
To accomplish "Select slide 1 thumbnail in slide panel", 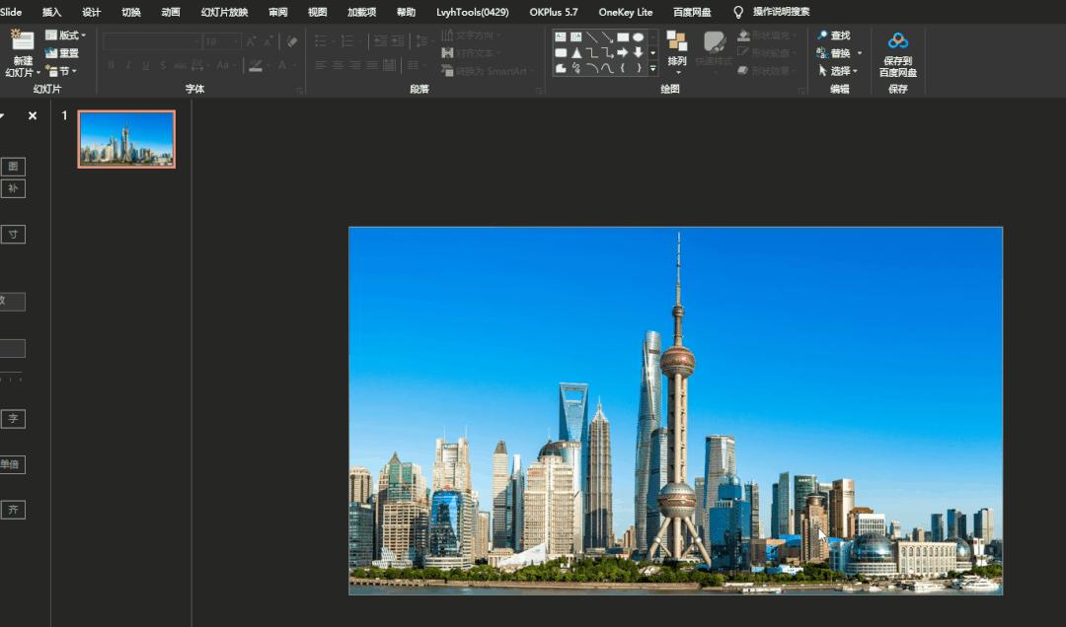I will [126, 139].
